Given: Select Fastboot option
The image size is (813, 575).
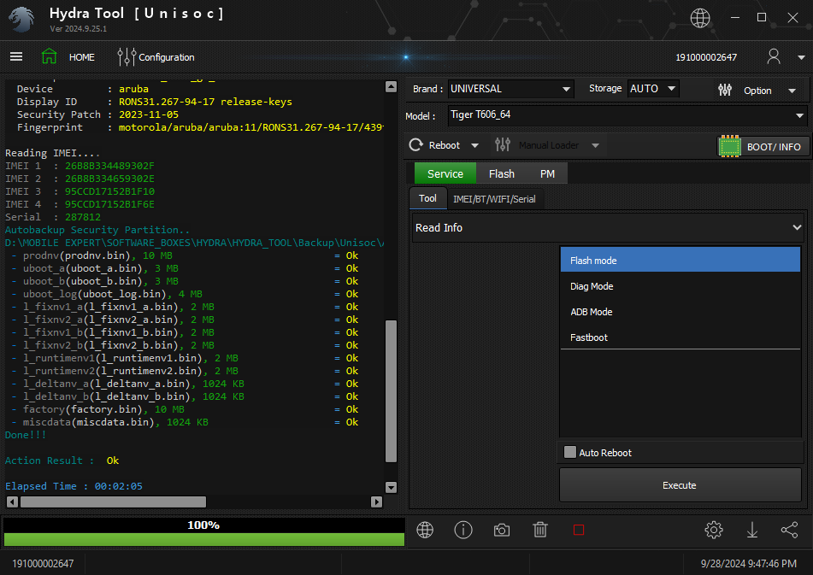Looking at the screenshot, I should 680,337.
